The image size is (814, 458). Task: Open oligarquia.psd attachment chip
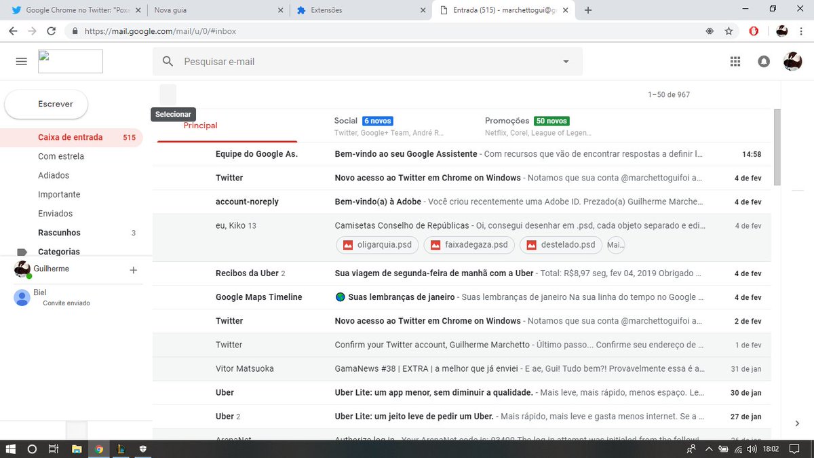[377, 245]
